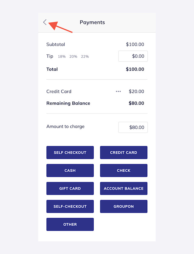Click the Payments header title
Viewport: 194px width, 254px height.
(92, 22)
